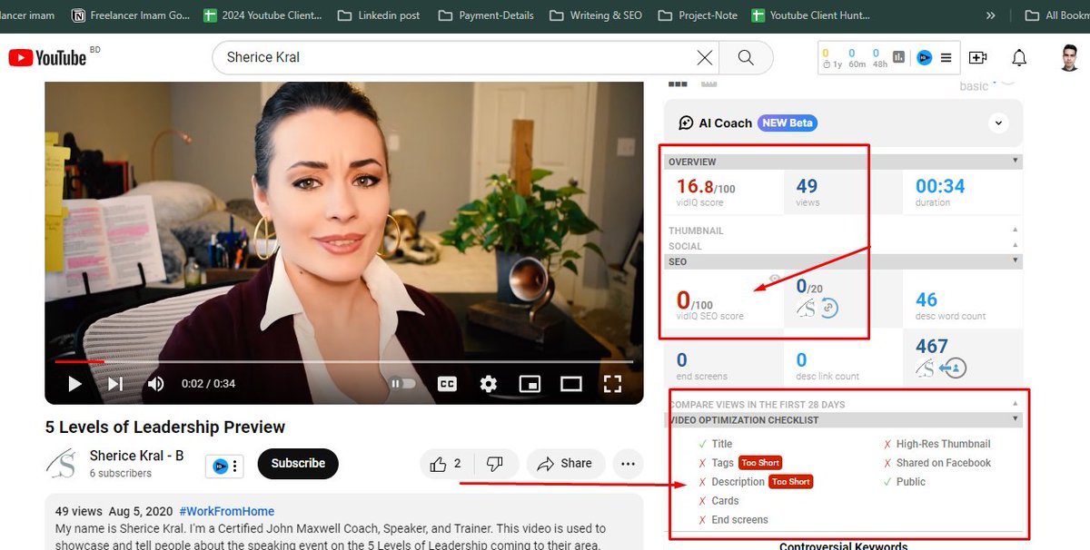This screenshot has width=1090, height=550.
Task: Open vidIQ channel options beside Subscribe
Action: coord(225,467)
